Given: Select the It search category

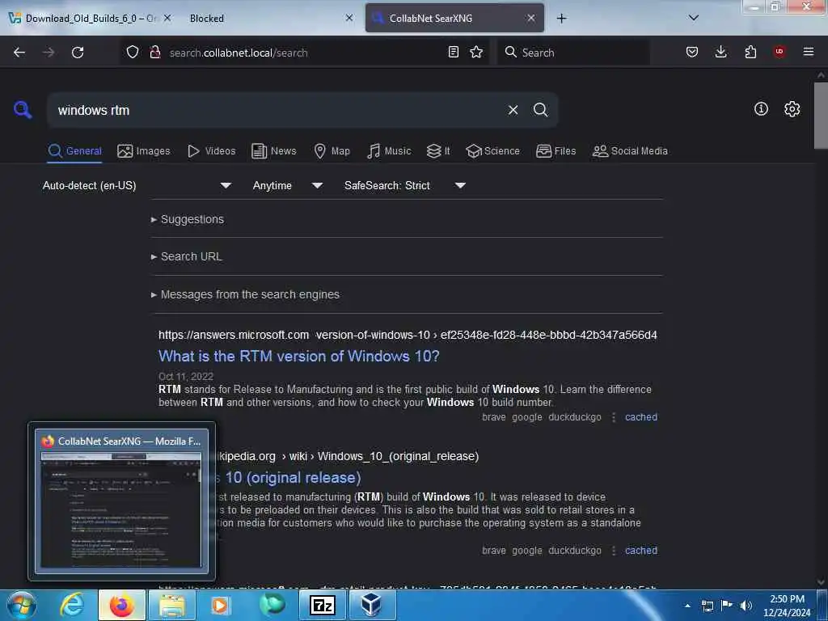Looking at the screenshot, I should point(438,151).
